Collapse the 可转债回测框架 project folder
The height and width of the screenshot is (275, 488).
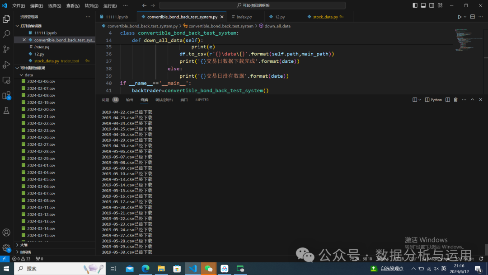(31, 68)
